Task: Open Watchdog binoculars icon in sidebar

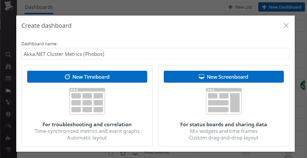Action: pyautogui.click(x=8, y=66)
